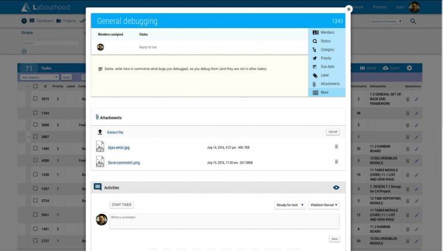The width and height of the screenshot is (443, 251).
Task: Click the search magnifier icon in background page
Action: tap(413, 21)
